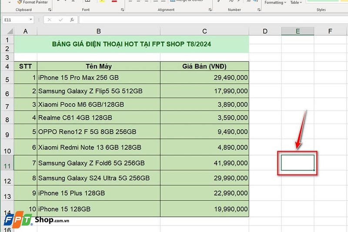Image resolution: width=348 pixels, height=232 pixels.
Task: Select column F header
Action: click(x=330, y=31)
